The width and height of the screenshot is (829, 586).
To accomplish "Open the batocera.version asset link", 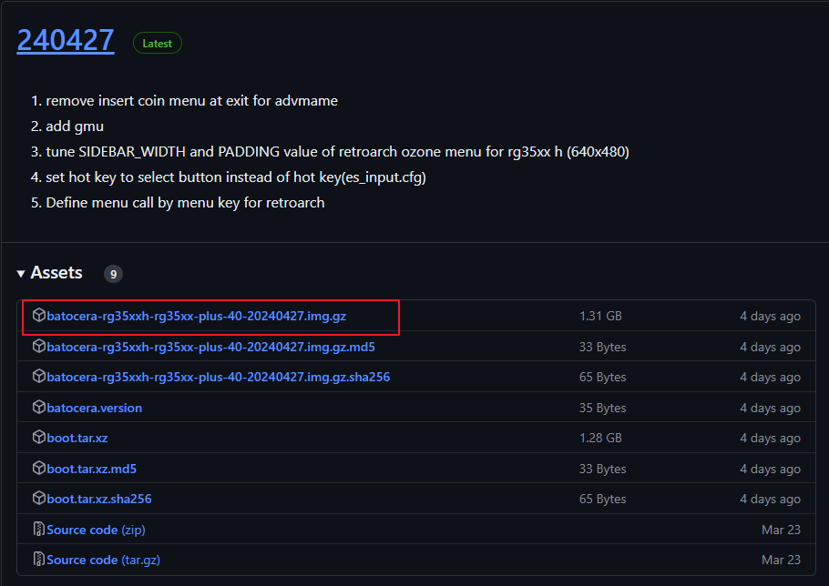I will (x=94, y=408).
